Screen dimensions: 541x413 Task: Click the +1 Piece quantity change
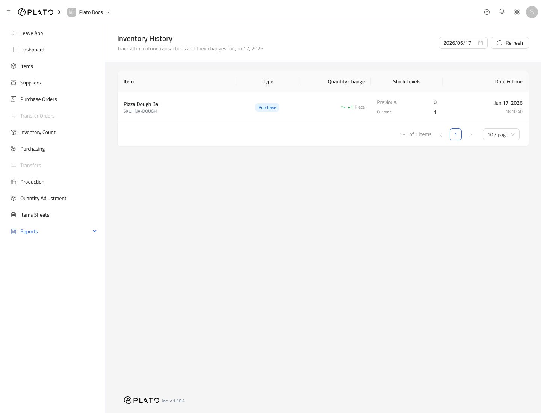coord(352,107)
